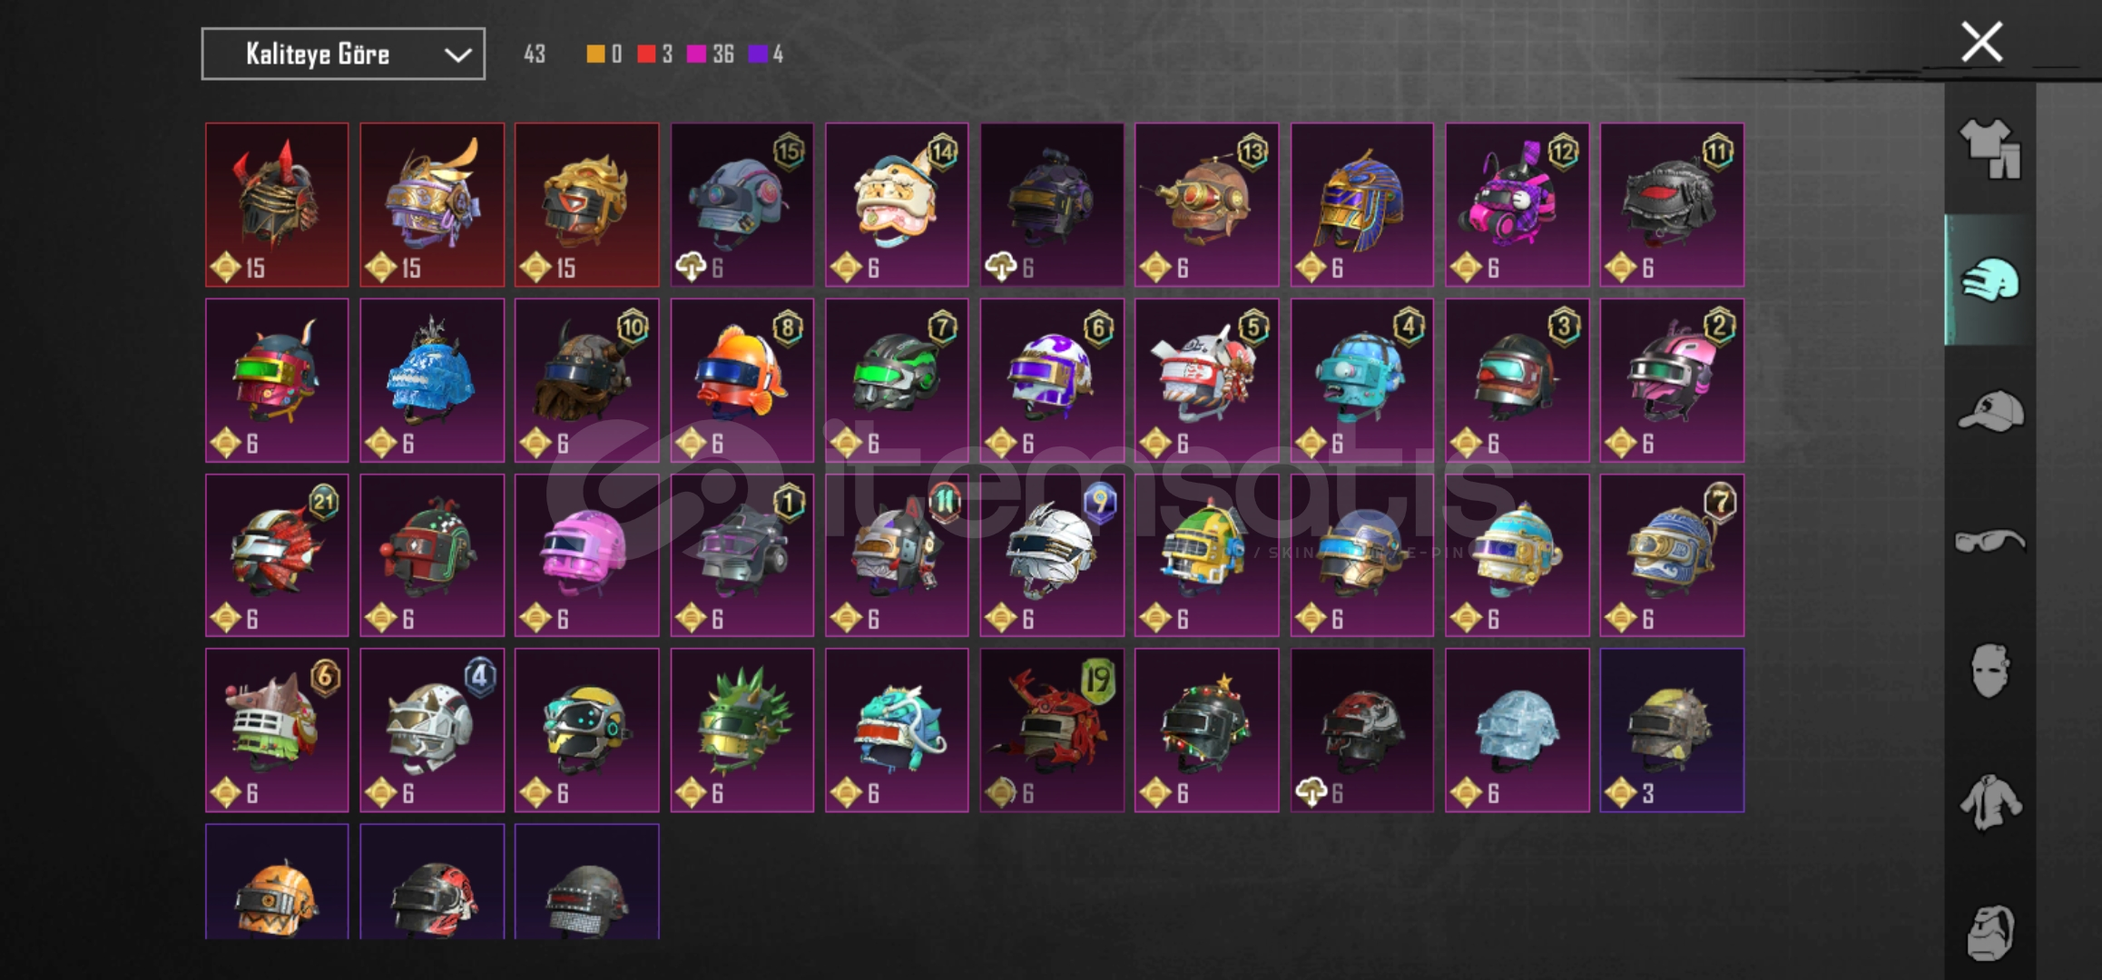This screenshot has width=2102, height=980.
Task: Select the plain pink helmet
Action: point(586,554)
